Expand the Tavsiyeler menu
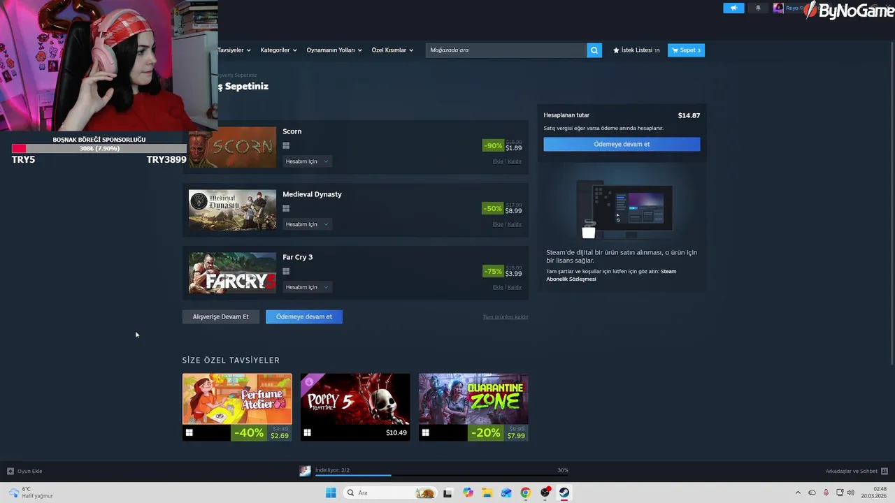Screen dimensions: 895x503 click(x=234, y=50)
